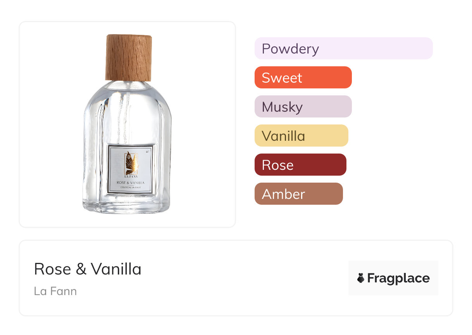Select the Powdery accord bar
472x335 pixels.
pos(343,48)
